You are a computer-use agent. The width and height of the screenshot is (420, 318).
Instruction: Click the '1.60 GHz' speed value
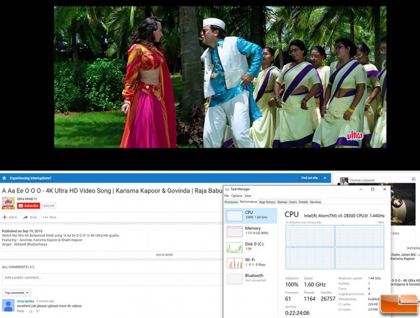tap(315, 284)
